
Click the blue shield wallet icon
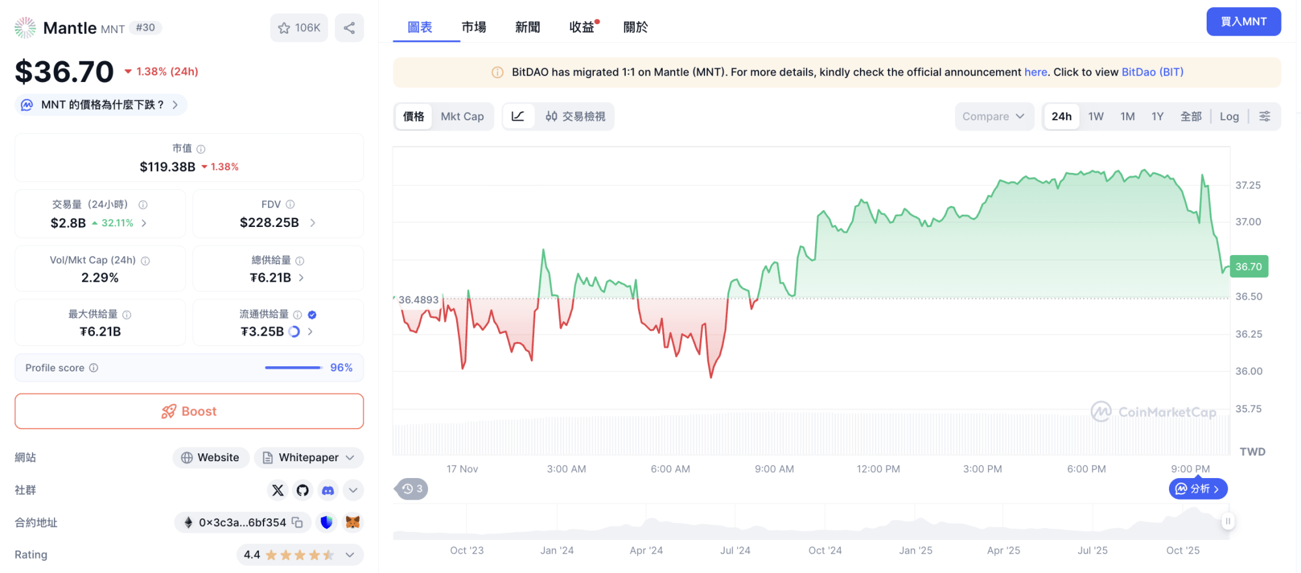click(327, 522)
